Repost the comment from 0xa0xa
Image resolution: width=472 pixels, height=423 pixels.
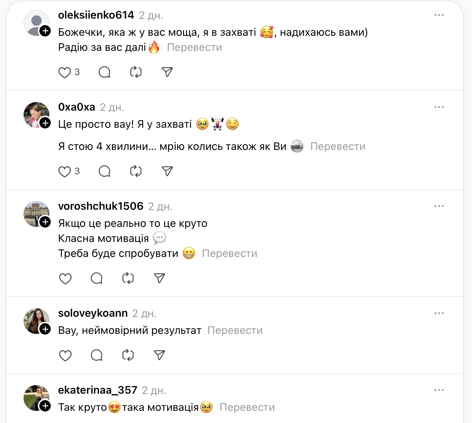click(x=136, y=171)
